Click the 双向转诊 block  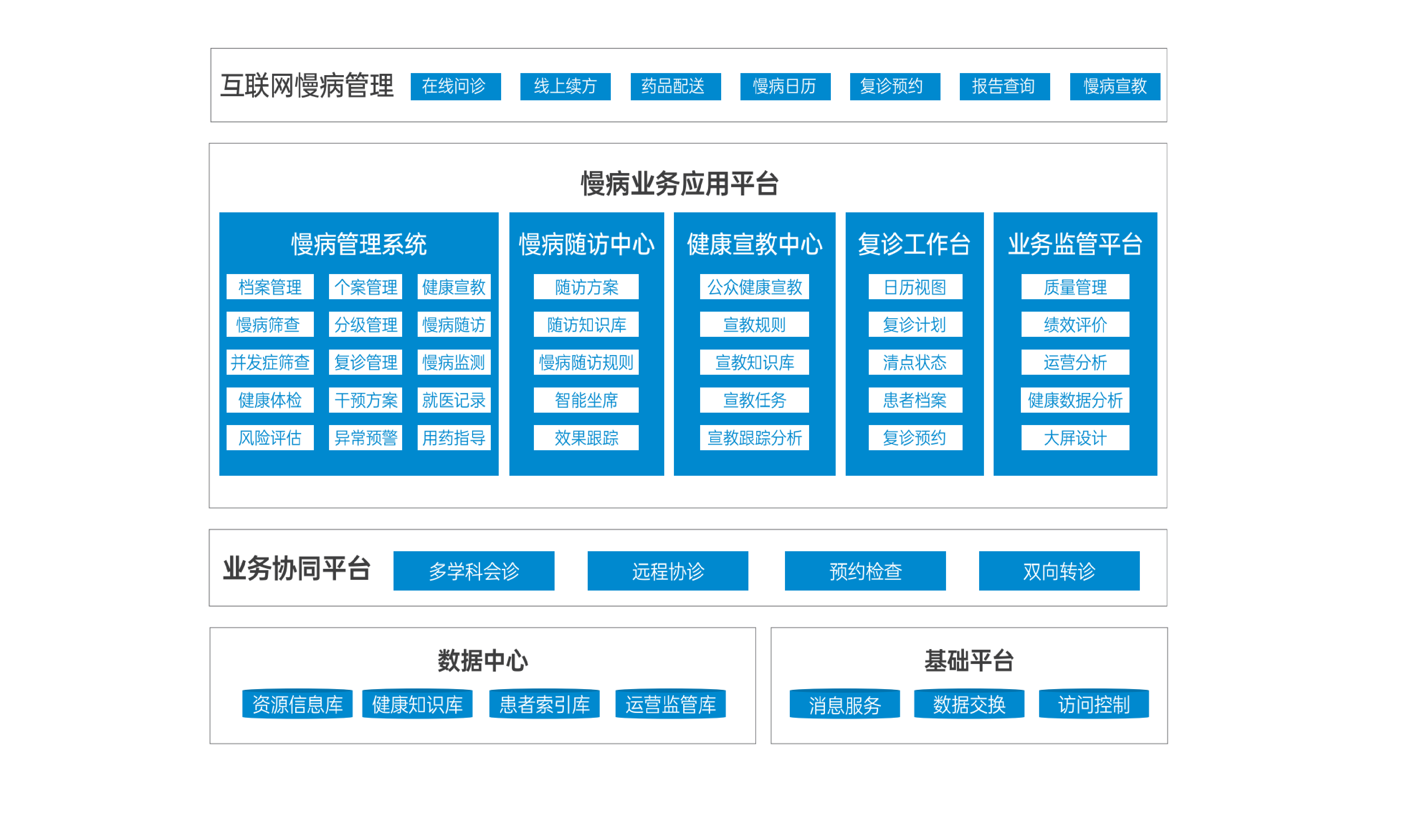pos(1059,571)
